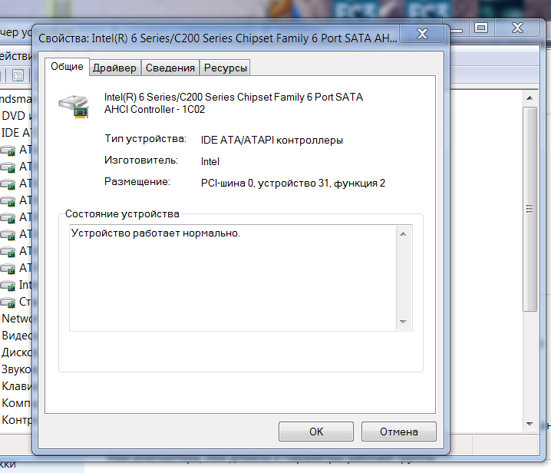The width and height of the screenshot is (551, 473).
Task: Click the device status scroll down arrow
Action: 404,322
